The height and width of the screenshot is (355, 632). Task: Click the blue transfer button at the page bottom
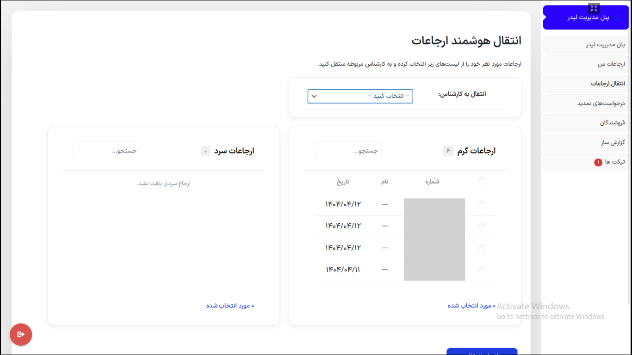click(x=482, y=352)
